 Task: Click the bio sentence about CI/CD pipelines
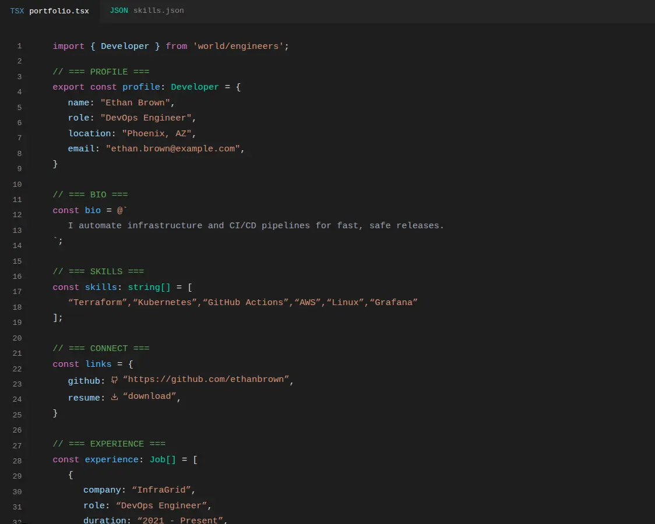pyautogui.click(x=256, y=225)
